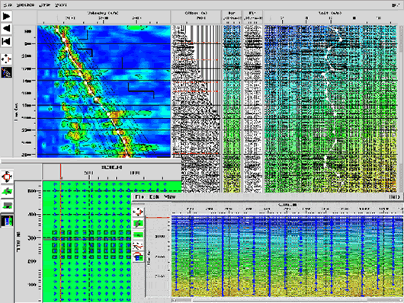404x303 pixels.
Task: Select the red crosshair icon in the section window
Action: (x=139, y=212)
